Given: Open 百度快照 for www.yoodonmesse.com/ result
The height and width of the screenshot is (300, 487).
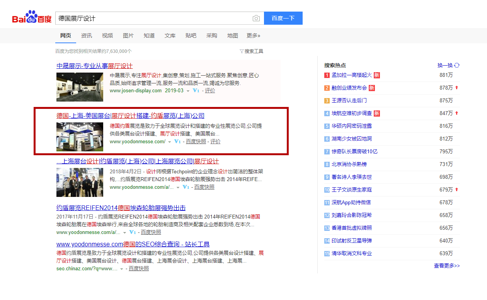Looking at the screenshot, I should pyautogui.click(x=196, y=142).
